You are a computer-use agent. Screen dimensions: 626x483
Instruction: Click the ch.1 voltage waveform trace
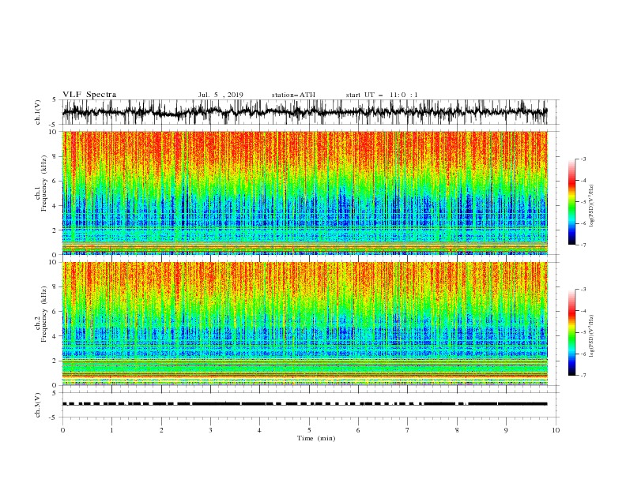[x=304, y=111]
